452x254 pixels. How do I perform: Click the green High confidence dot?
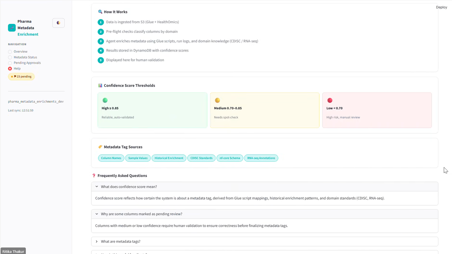pyautogui.click(x=105, y=100)
